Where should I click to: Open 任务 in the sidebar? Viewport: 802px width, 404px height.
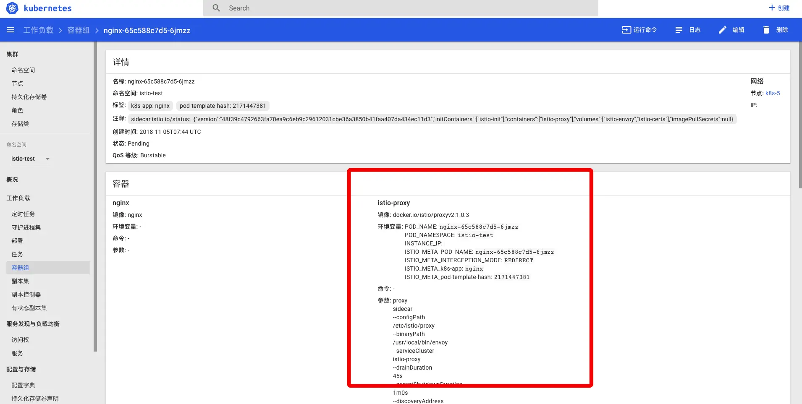17,254
